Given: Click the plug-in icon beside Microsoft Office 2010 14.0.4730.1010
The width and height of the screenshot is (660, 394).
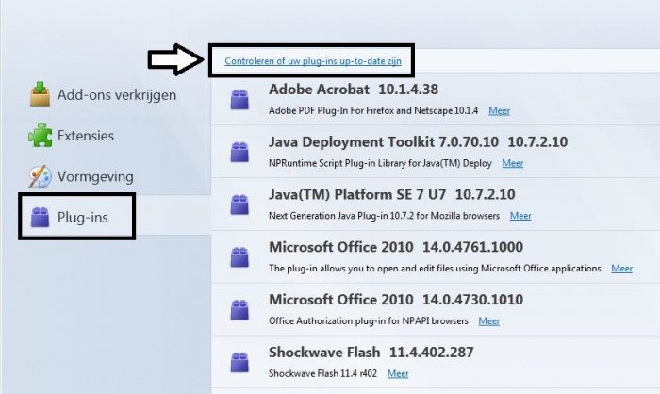Looking at the screenshot, I should [239, 310].
